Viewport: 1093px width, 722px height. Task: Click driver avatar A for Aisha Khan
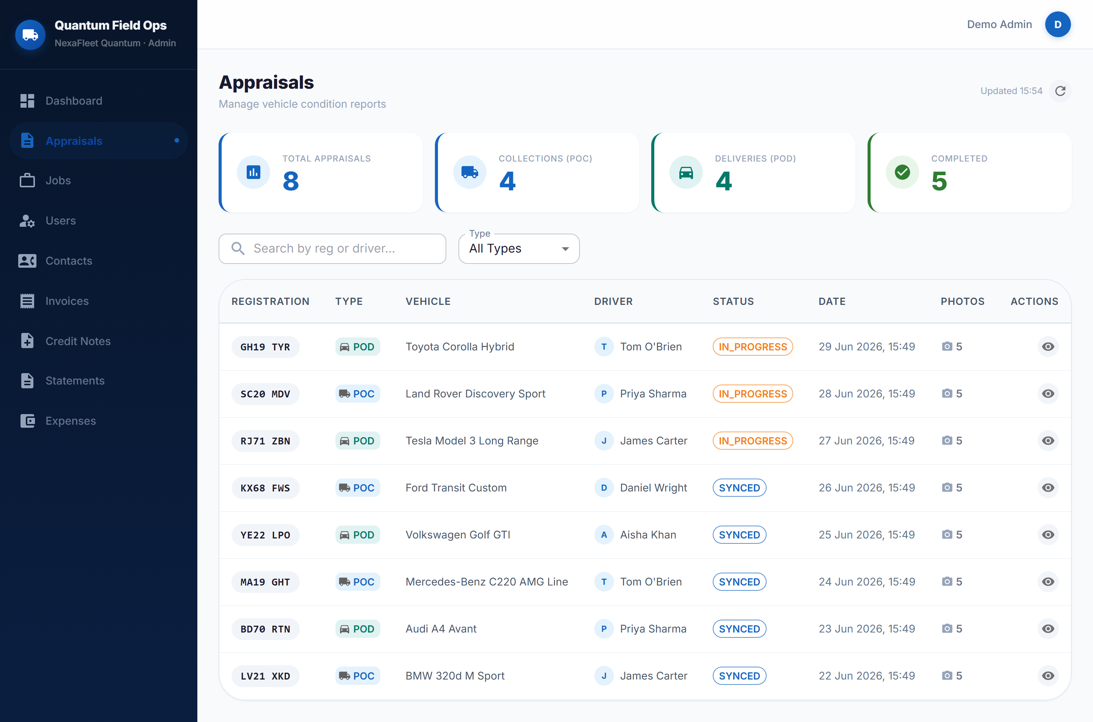pyautogui.click(x=604, y=535)
